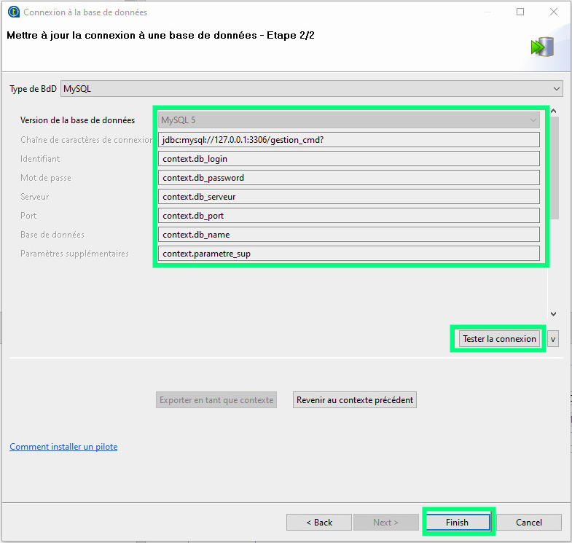
Task: Click the Paramètres supplémentaires label
Action: coord(74,254)
